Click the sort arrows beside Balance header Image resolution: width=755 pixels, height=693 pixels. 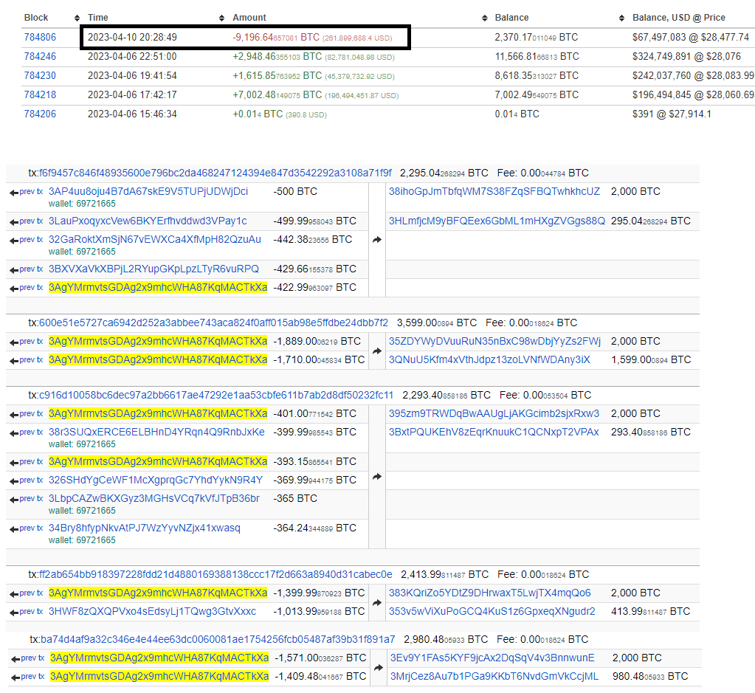(624, 18)
